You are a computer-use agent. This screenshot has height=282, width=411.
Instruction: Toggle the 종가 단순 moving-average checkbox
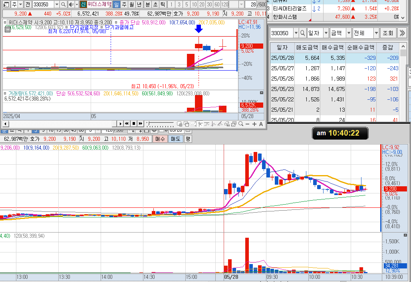tap(116, 22)
